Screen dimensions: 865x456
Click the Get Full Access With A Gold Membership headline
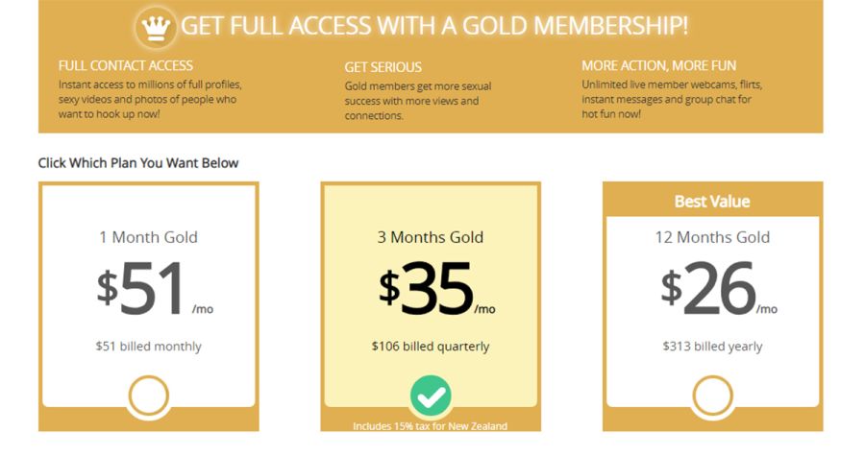(x=434, y=26)
